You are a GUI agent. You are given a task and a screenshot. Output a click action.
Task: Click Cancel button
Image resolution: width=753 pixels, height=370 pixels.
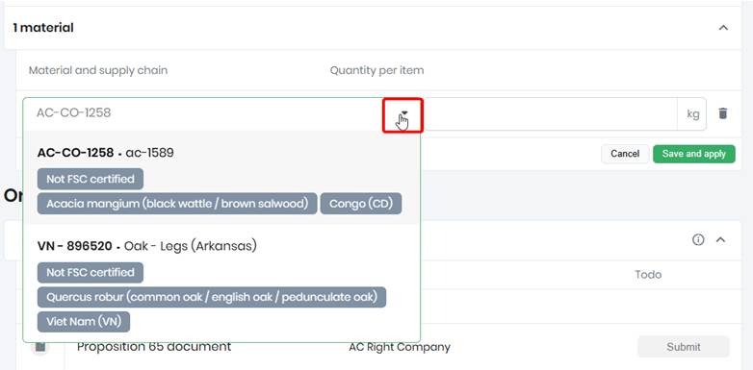625,154
